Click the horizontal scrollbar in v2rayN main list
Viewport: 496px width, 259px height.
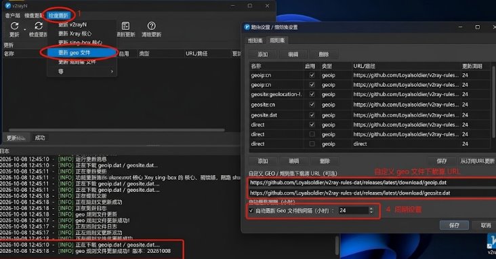tap(117, 129)
